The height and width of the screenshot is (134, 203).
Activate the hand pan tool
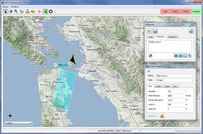[11, 11]
